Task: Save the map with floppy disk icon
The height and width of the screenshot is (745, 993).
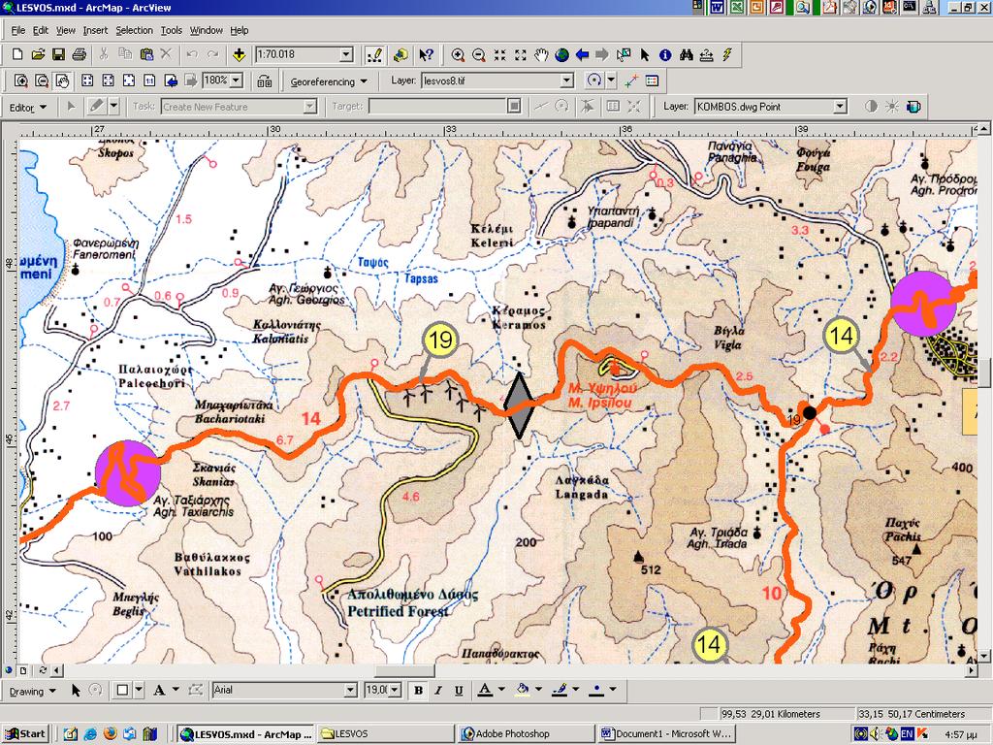Action: (x=58, y=55)
